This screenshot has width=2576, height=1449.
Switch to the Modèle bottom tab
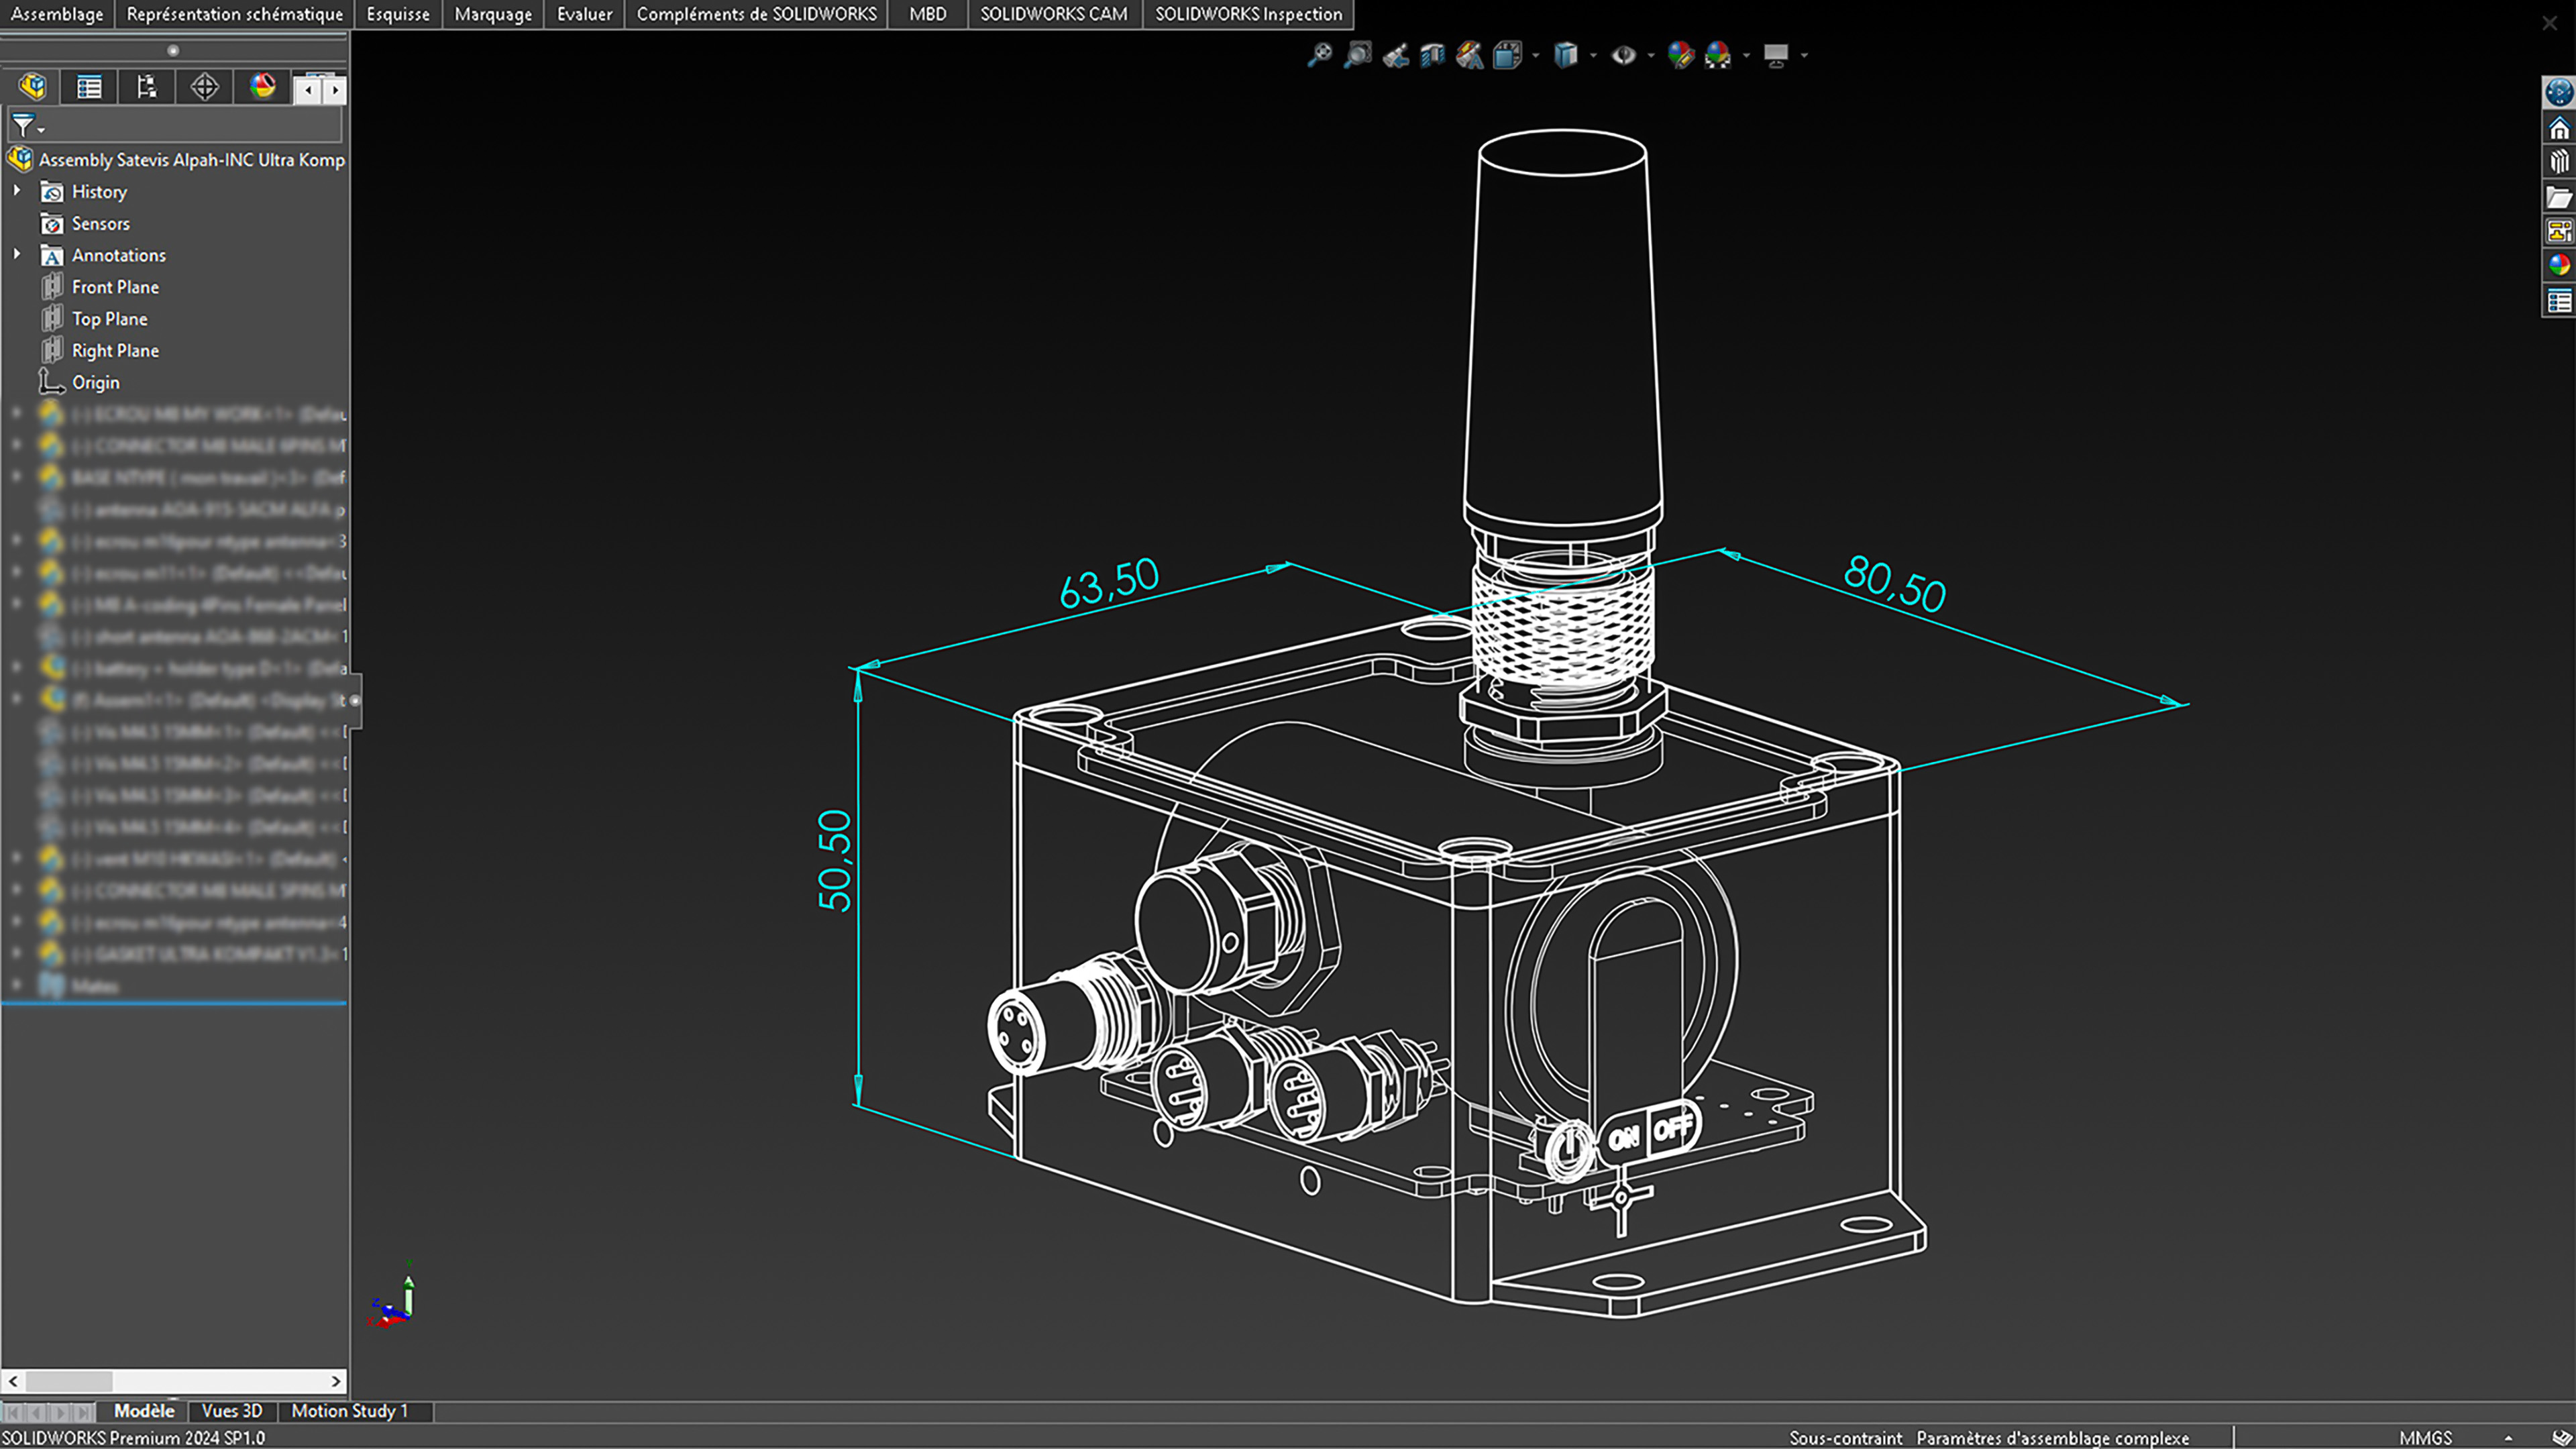coord(144,1411)
